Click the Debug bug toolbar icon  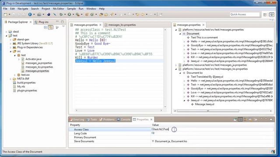point(61,14)
